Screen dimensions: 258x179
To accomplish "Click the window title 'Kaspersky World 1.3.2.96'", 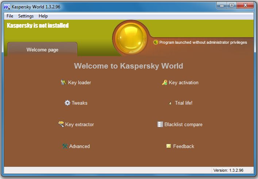I will tap(36, 7).
